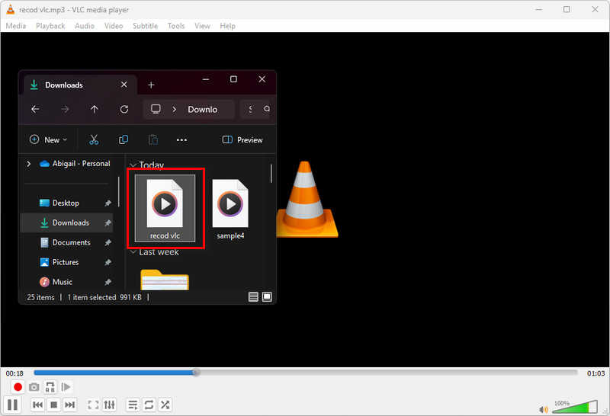610x416 pixels.
Task: Go up one folder level
Action: [x=94, y=109]
